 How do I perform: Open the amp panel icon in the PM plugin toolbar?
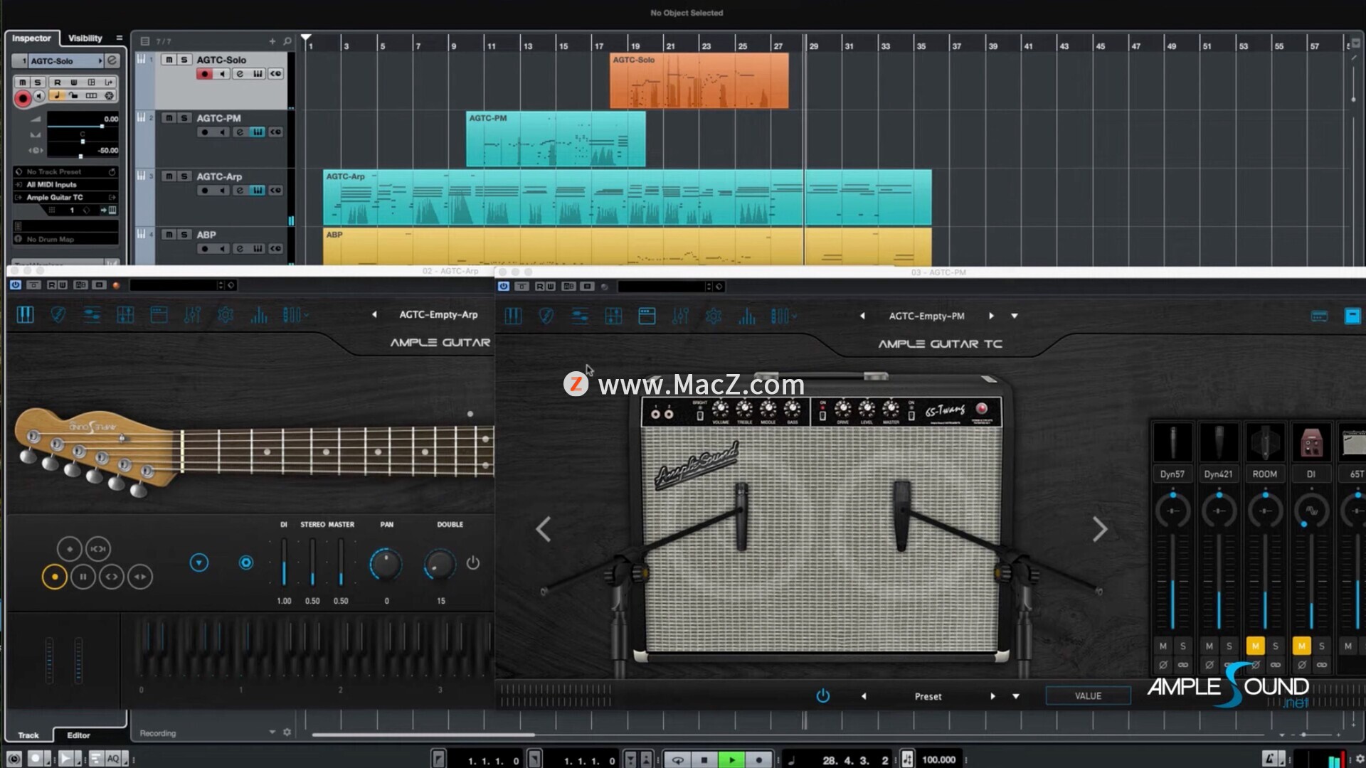(647, 316)
